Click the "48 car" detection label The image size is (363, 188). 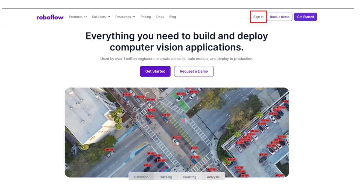click(x=109, y=150)
